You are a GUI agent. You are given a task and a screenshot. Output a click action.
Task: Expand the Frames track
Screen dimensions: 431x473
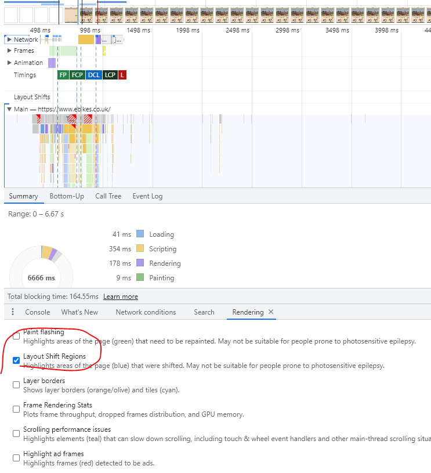[9, 51]
